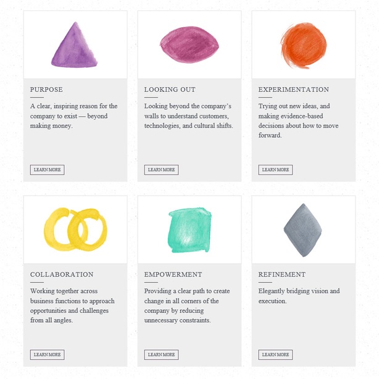Click the Refinement description about bridging vision

(x=299, y=296)
